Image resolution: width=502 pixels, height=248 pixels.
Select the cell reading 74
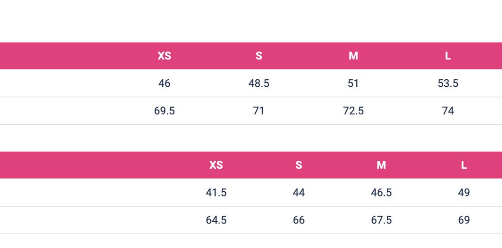(x=447, y=111)
